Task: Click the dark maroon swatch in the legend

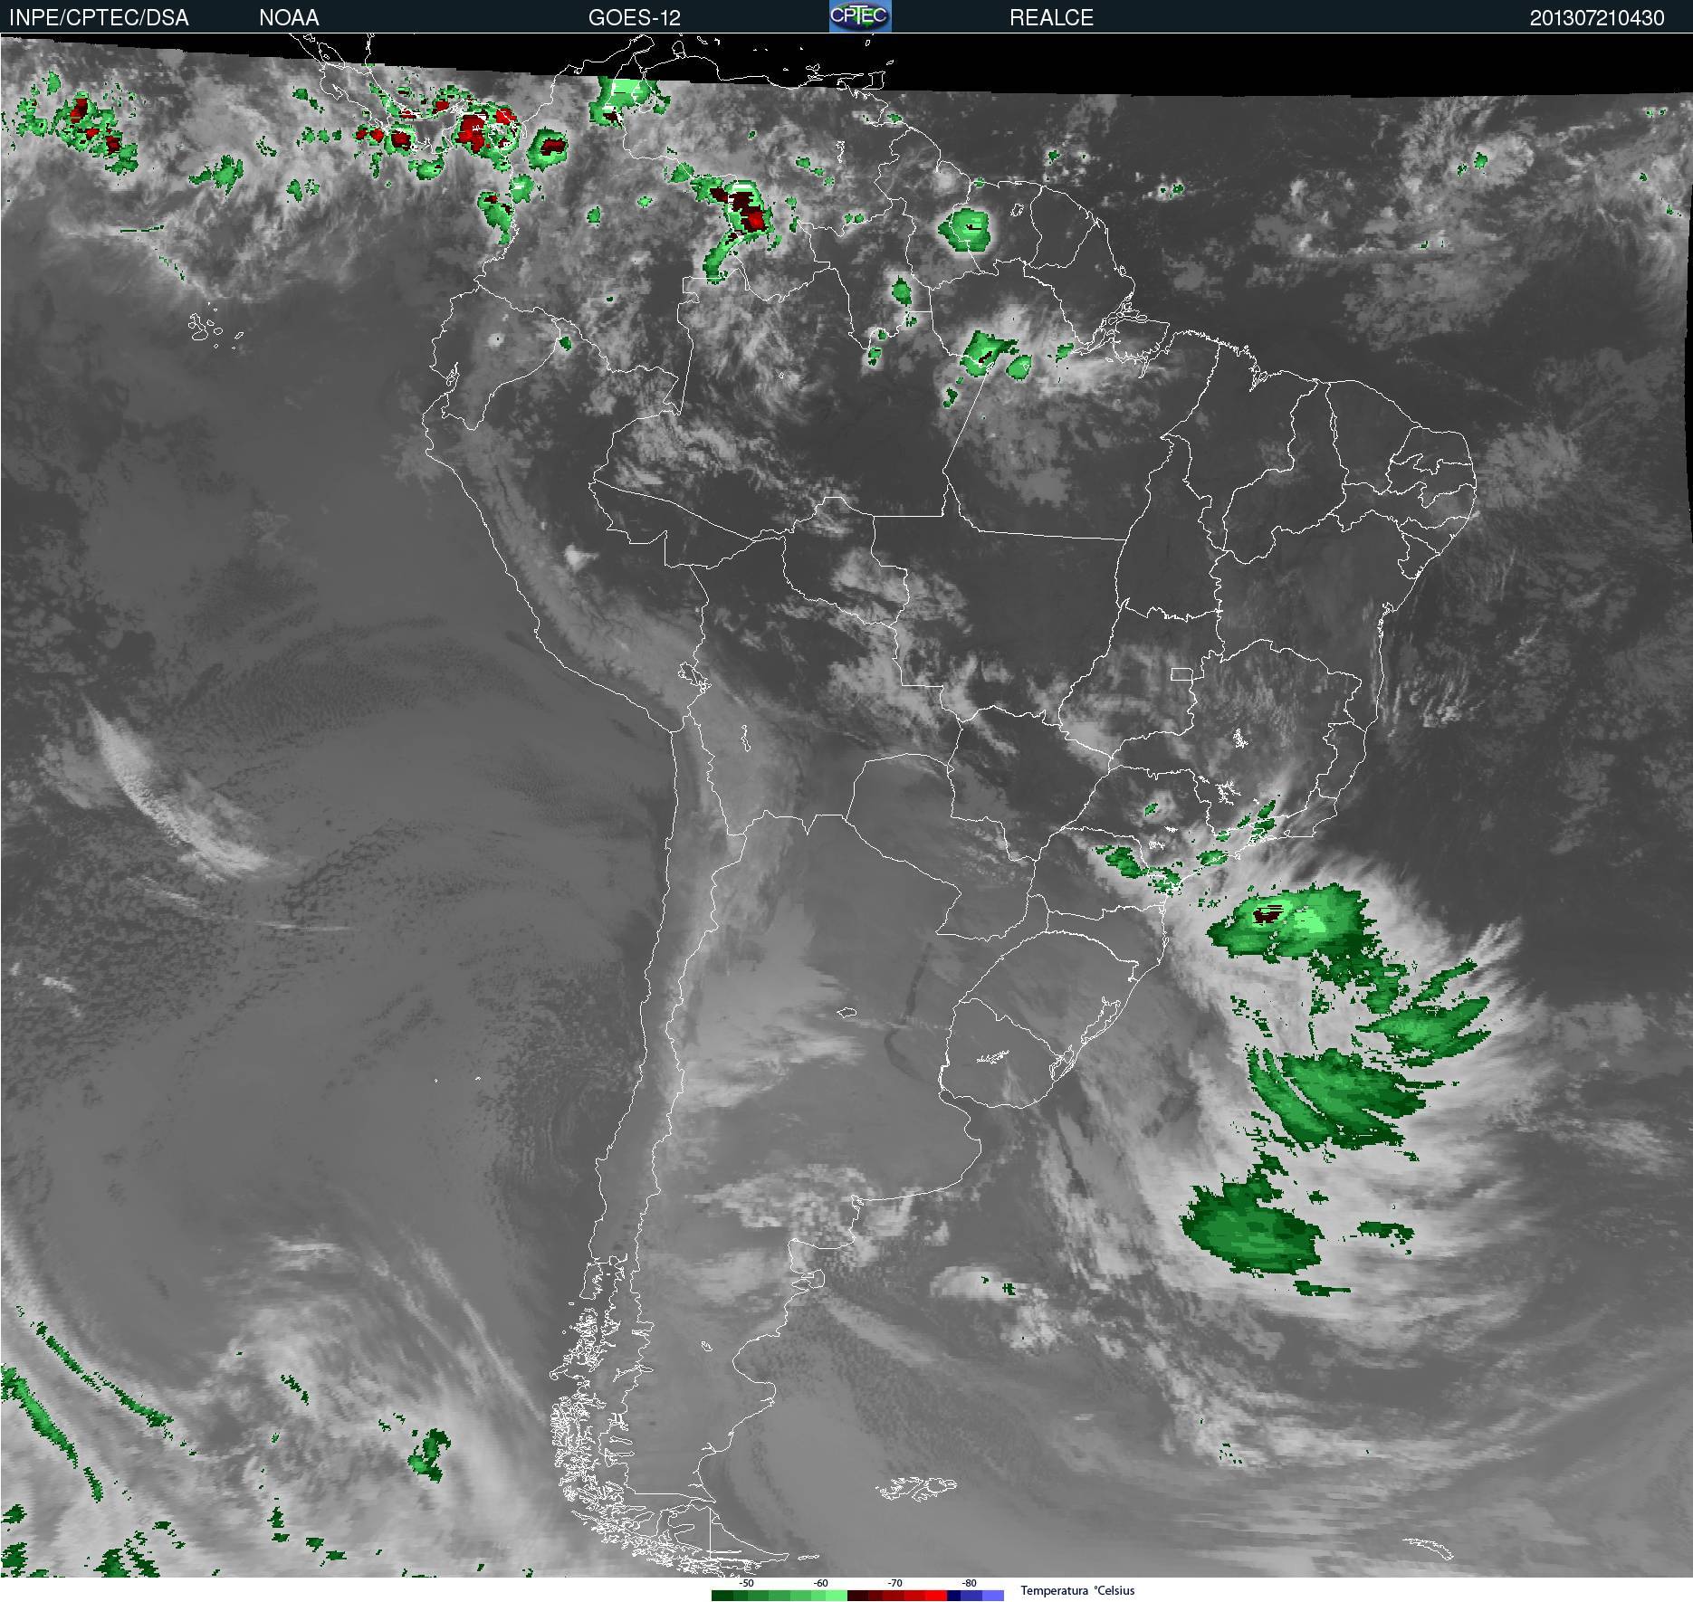Action: point(858,1596)
